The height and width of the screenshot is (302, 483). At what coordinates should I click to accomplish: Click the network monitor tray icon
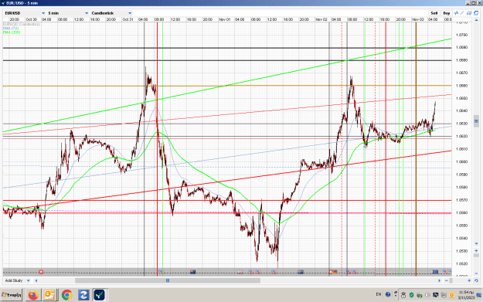click(436, 295)
